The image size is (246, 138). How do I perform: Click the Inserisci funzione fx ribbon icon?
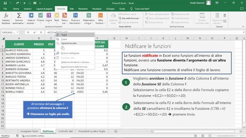6,19
